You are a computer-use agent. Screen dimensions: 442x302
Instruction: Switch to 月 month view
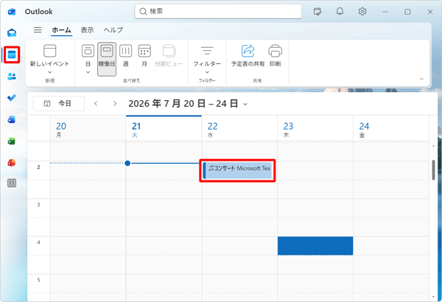pyautogui.click(x=144, y=56)
